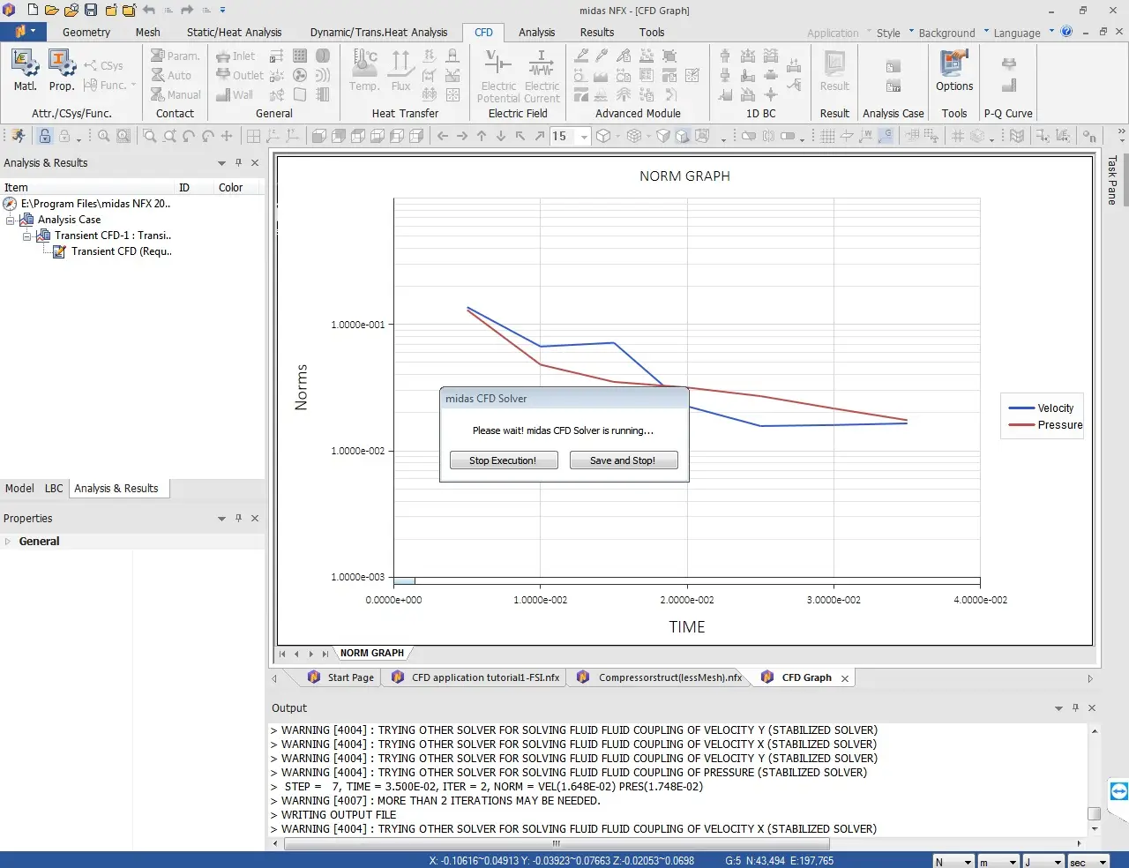Open the Style dropdown menu
This screenshot has height=868, width=1129.
pyautogui.click(x=894, y=33)
